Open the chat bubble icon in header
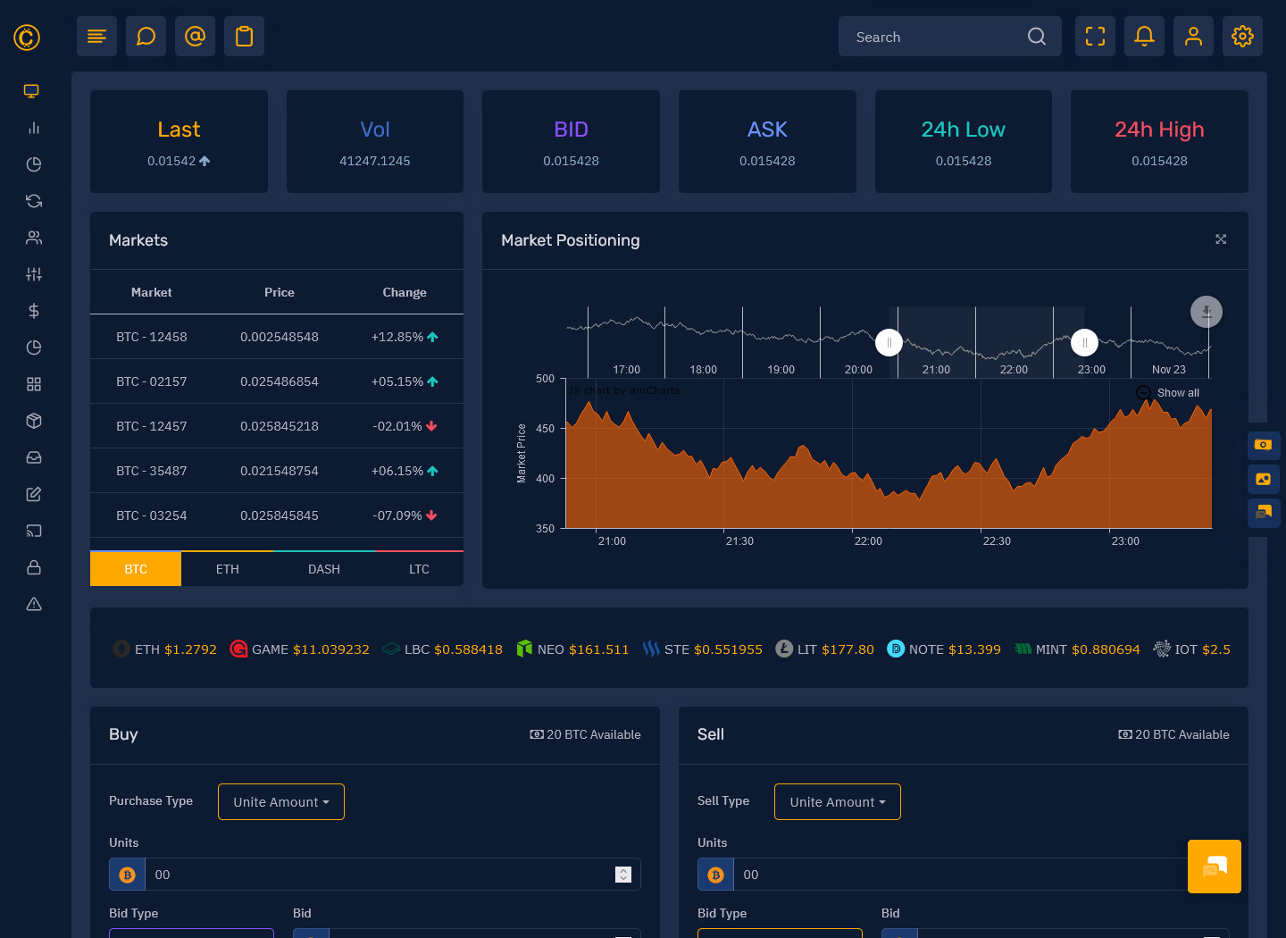Image resolution: width=1286 pixels, height=938 pixels. [146, 37]
